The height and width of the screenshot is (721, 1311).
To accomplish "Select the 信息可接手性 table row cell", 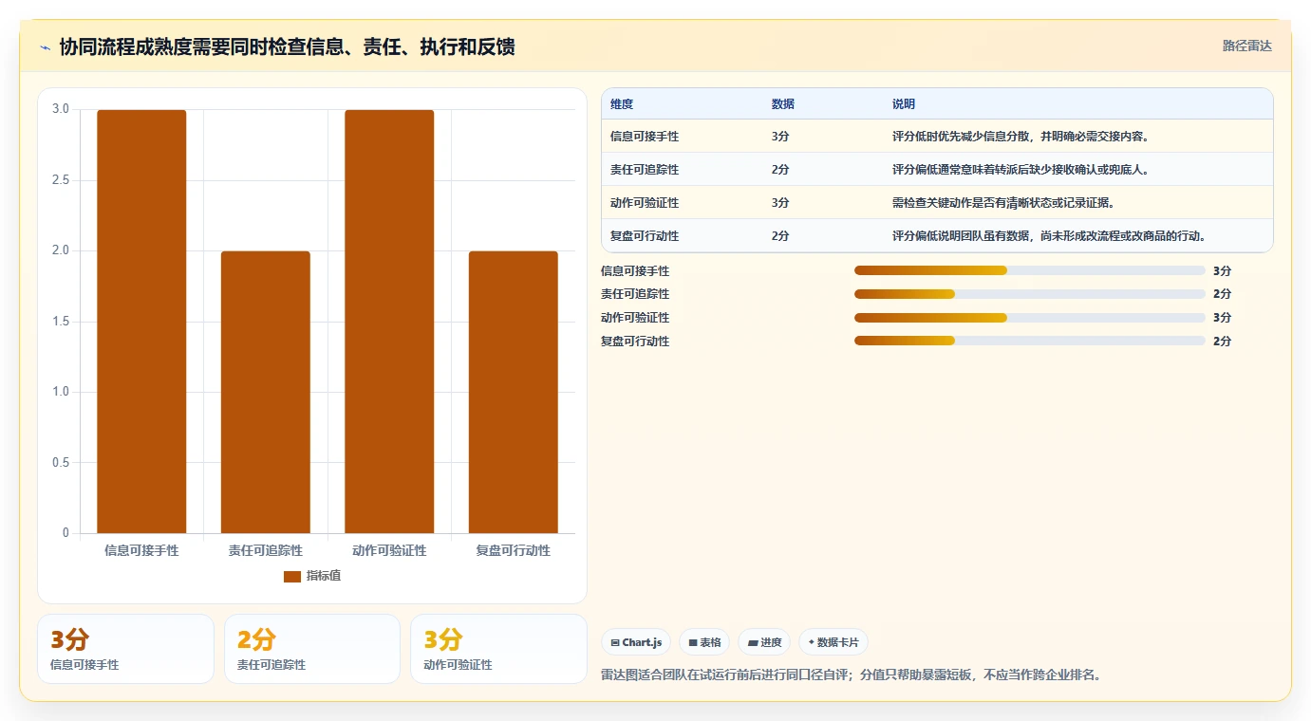I will coord(645,136).
